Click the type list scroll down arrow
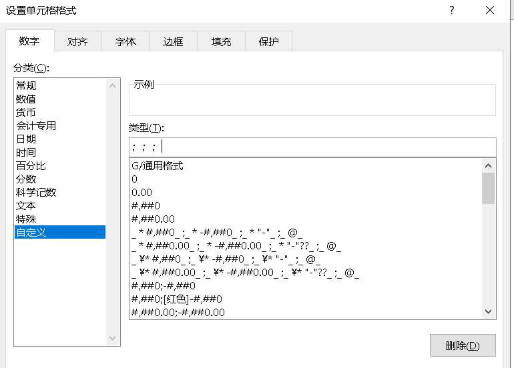 (x=488, y=311)
